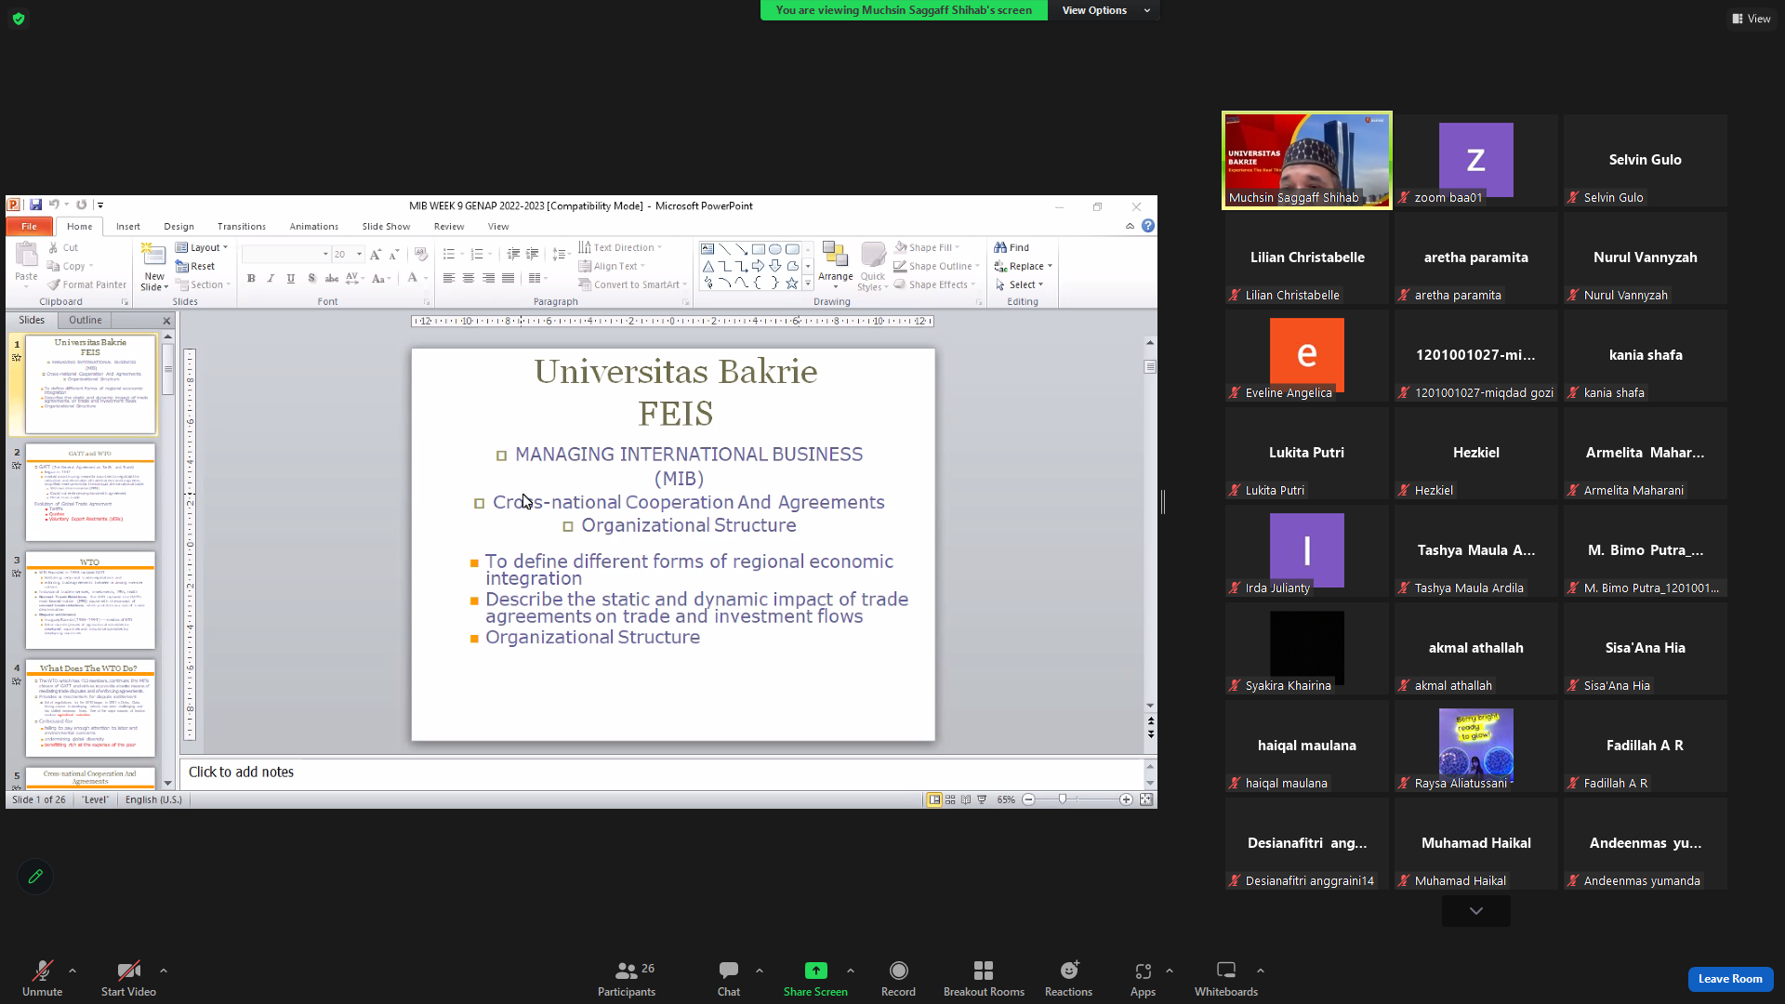Minimize the ribbon with the caret icon

pos(1130,226)
